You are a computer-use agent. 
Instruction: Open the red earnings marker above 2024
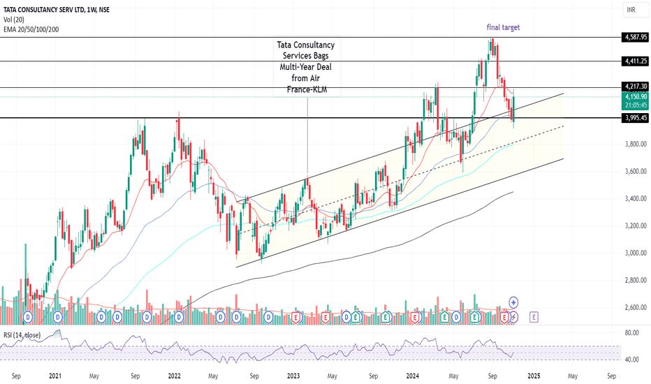coord(414,318)
